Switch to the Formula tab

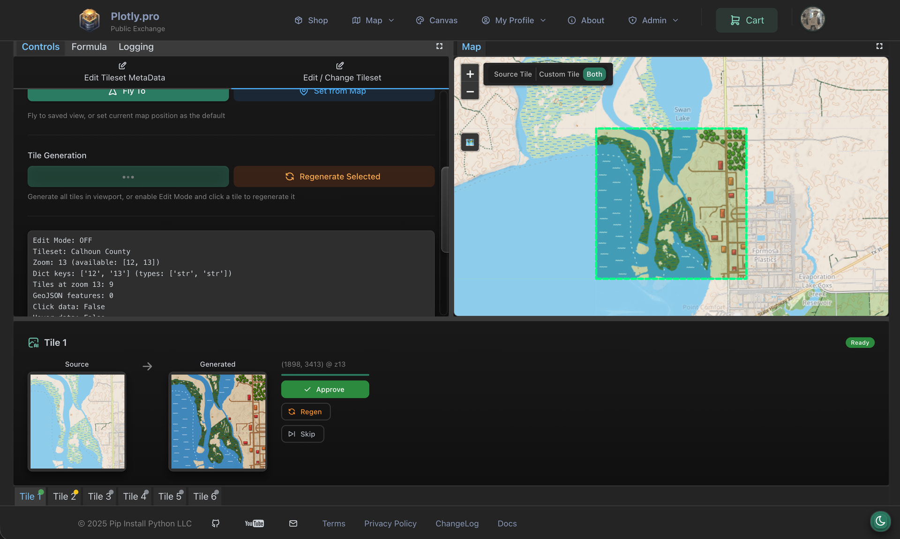(x=89, y=47)
